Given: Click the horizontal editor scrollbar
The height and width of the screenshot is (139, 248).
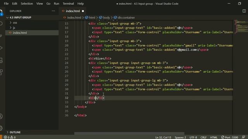Looking at the screenshot, I should pos(129,134).
